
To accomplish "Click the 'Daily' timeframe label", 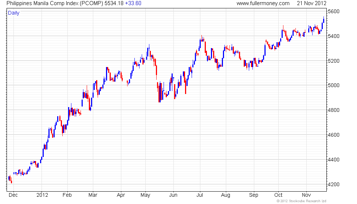I will click(14, 13).
